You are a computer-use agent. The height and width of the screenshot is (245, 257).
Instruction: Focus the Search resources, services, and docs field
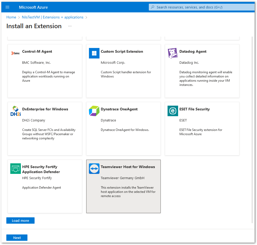click(202, 7)
